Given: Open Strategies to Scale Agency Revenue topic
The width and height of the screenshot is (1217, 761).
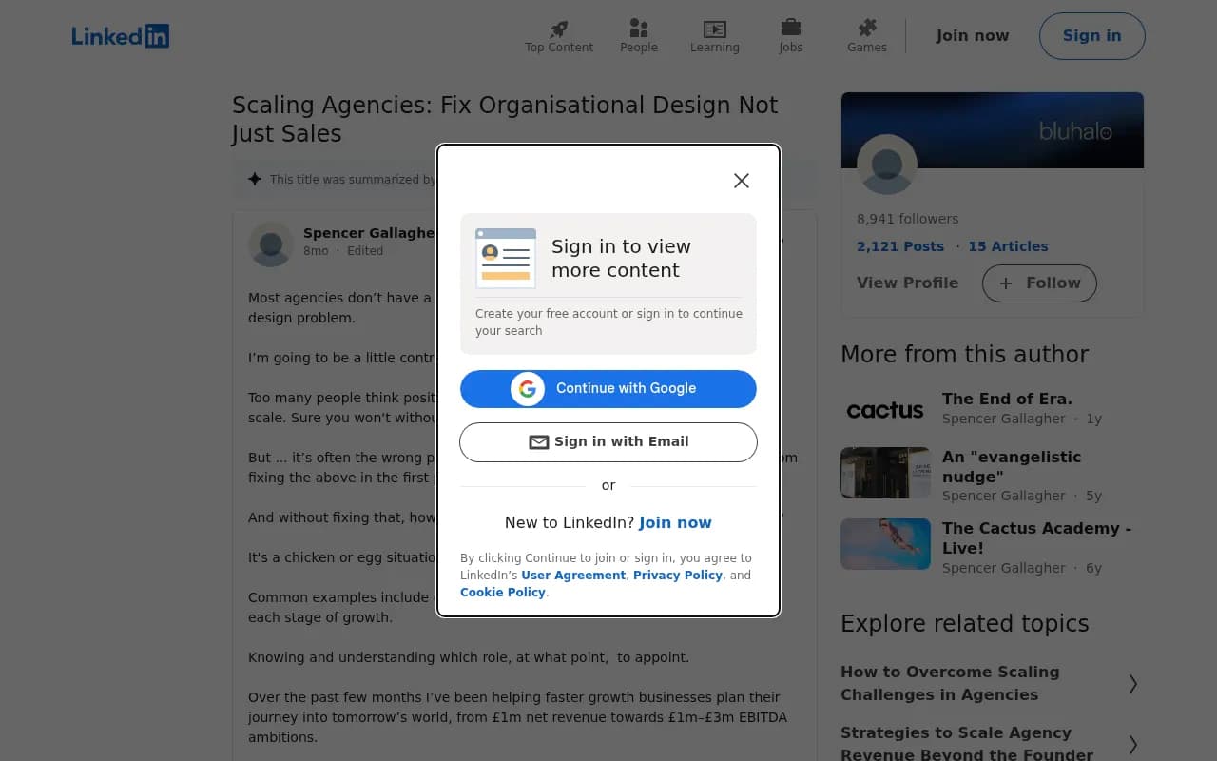Looking at the screenshot, I should pos(967,744).
